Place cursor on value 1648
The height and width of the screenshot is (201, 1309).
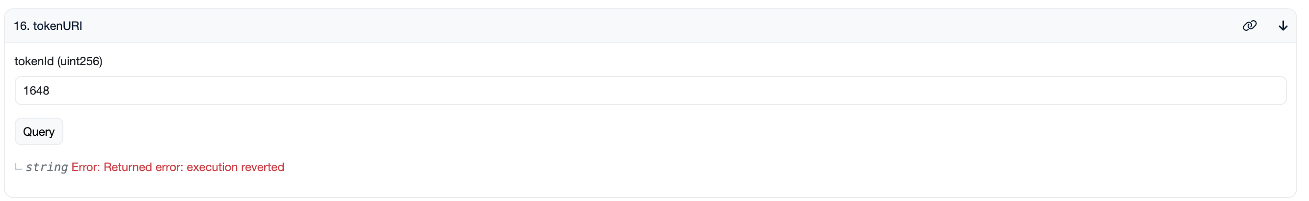pyautogui.click(x=36, y=90)
